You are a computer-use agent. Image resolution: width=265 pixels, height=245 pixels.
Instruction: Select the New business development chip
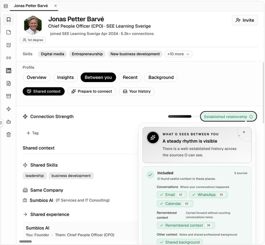[x=135, y=54]
